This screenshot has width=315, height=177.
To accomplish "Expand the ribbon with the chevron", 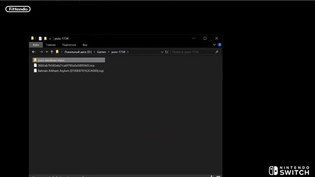I will [x=215, y=45].
